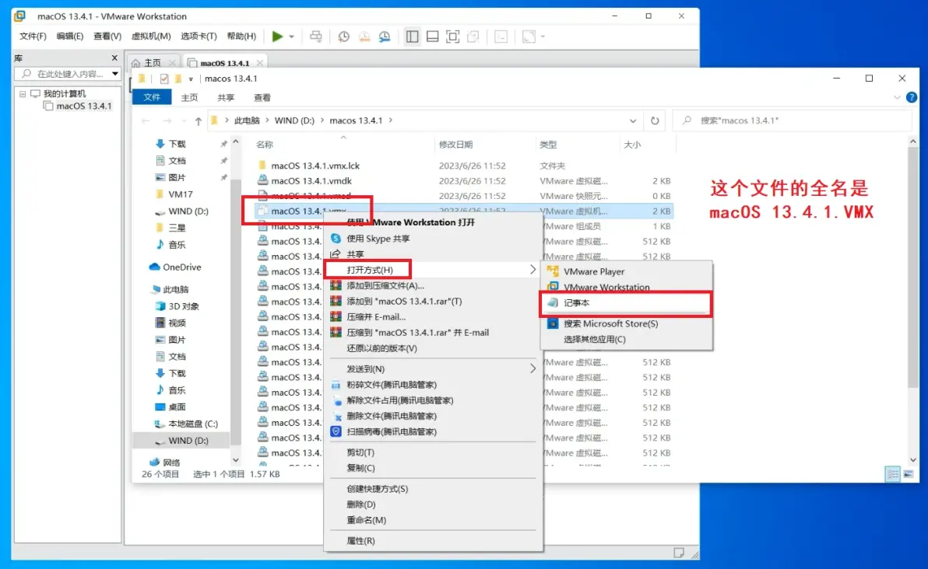
Task: Take a snapshot using the VMware clock icon
Action: (x=343, y=37)
